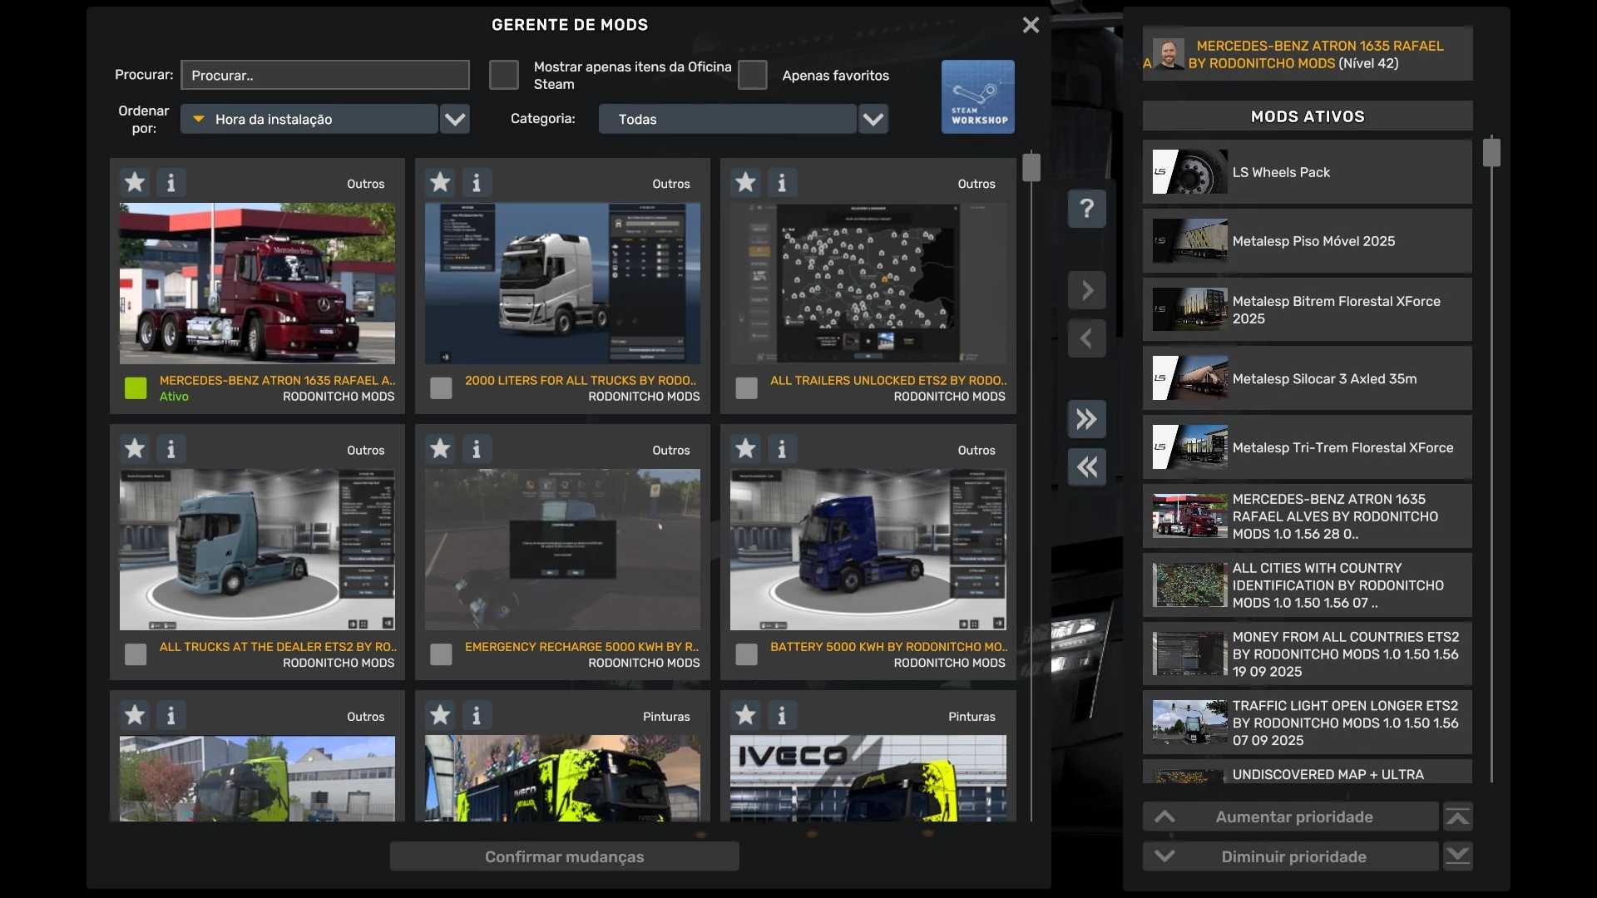Viewport: 1597px width, 898px height.
Task: Move mod to top priority icon
Action: tap(1457, 817)
